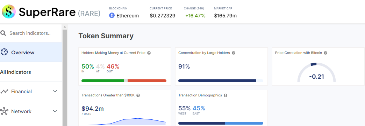
Task: Open the Financial sidebar item
Action: 31,91
